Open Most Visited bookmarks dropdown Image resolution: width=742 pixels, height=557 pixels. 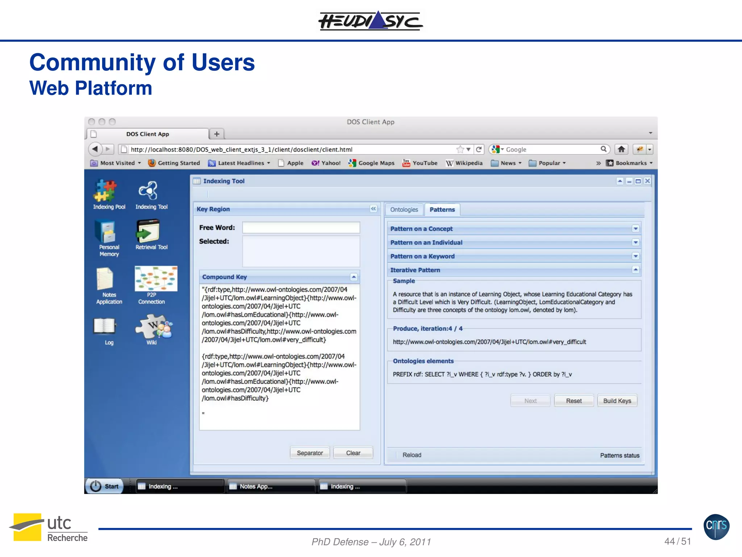click(116, 163)
